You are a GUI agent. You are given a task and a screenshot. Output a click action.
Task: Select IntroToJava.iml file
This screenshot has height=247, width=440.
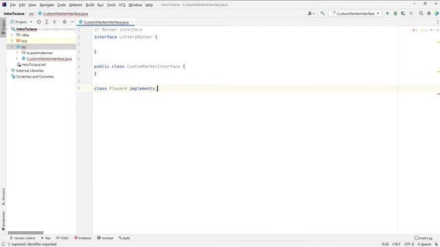pyautogui.click(x=34, y=64)
